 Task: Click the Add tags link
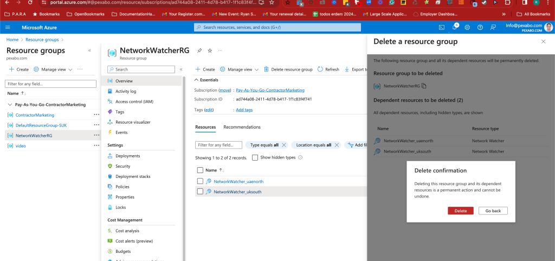coord(244,110)
